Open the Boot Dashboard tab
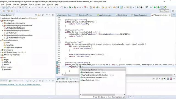The height and width of the screenshot is (99, 176). [x=16, y=81]
